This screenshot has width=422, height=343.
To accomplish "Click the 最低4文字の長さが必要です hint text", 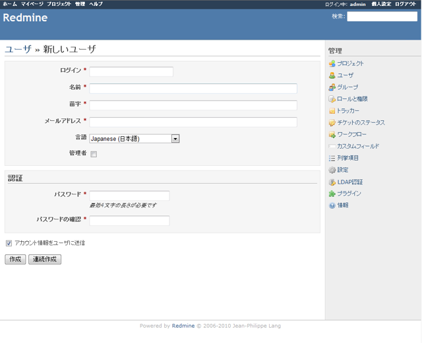I will click(x=123, y=206).
